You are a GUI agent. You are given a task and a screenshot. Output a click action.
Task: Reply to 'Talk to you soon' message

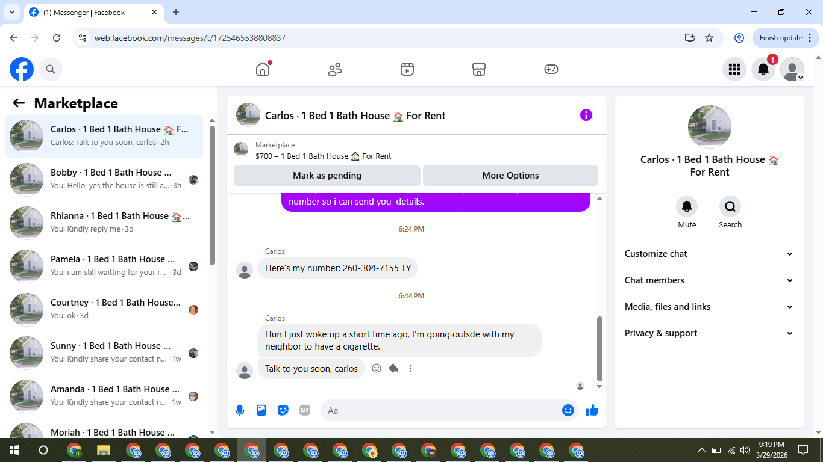pyautogui.click(x=393, y=368)
